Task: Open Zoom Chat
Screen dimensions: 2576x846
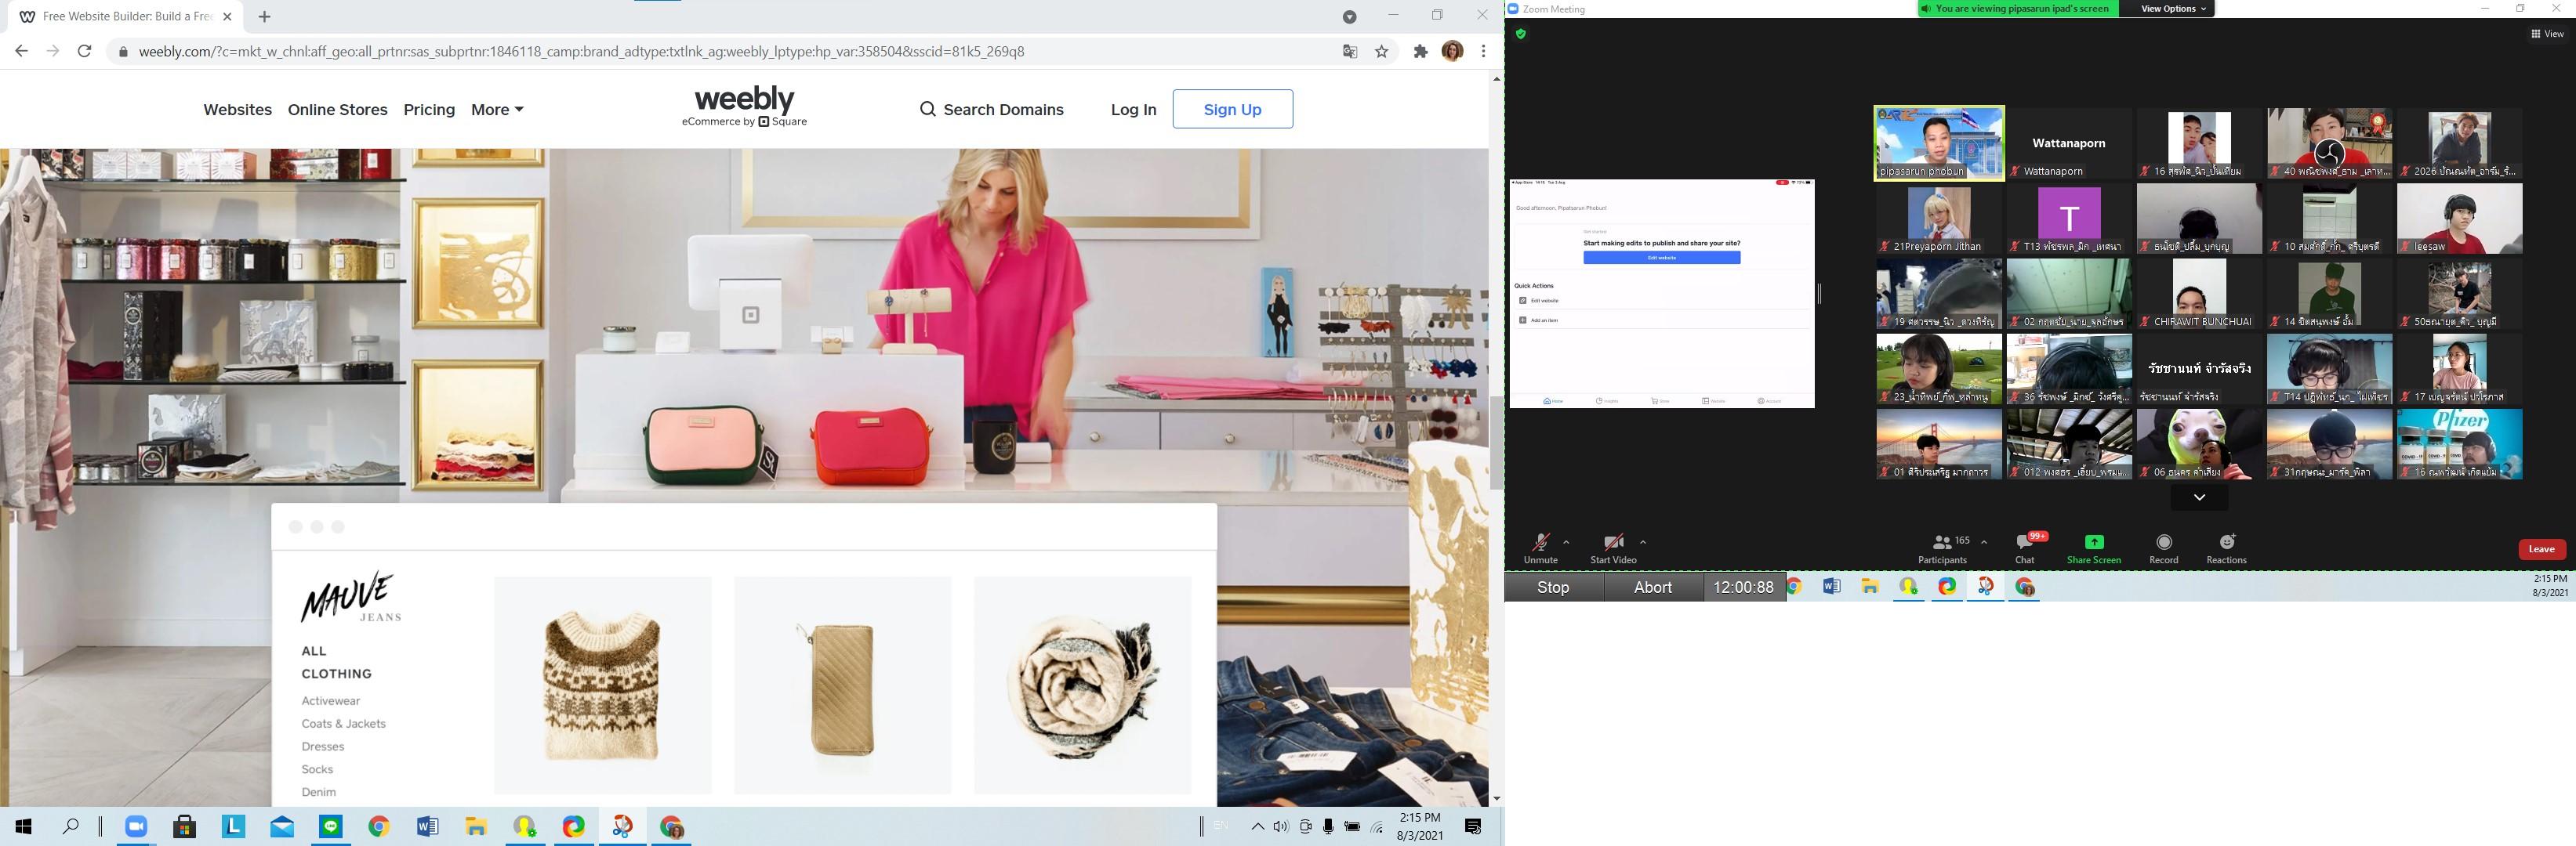Action: (2025, 548)
